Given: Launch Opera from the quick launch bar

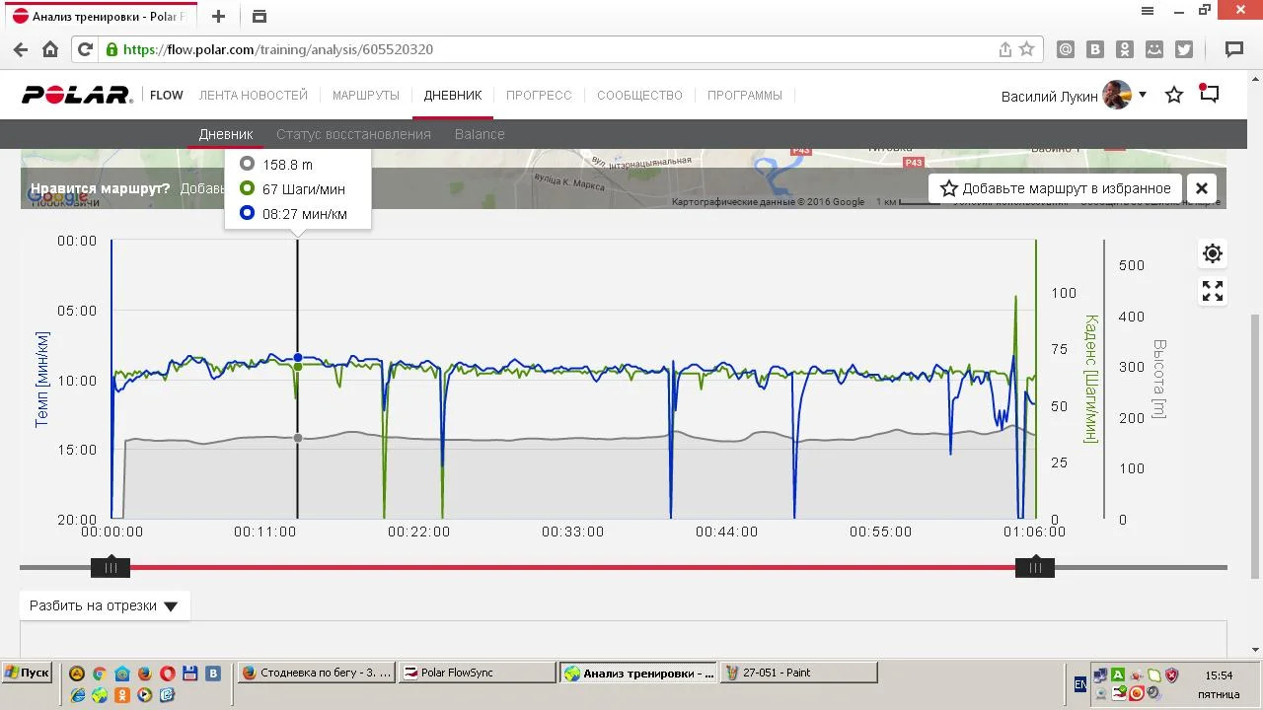Looking at the screenshot, I should [168, 674].
